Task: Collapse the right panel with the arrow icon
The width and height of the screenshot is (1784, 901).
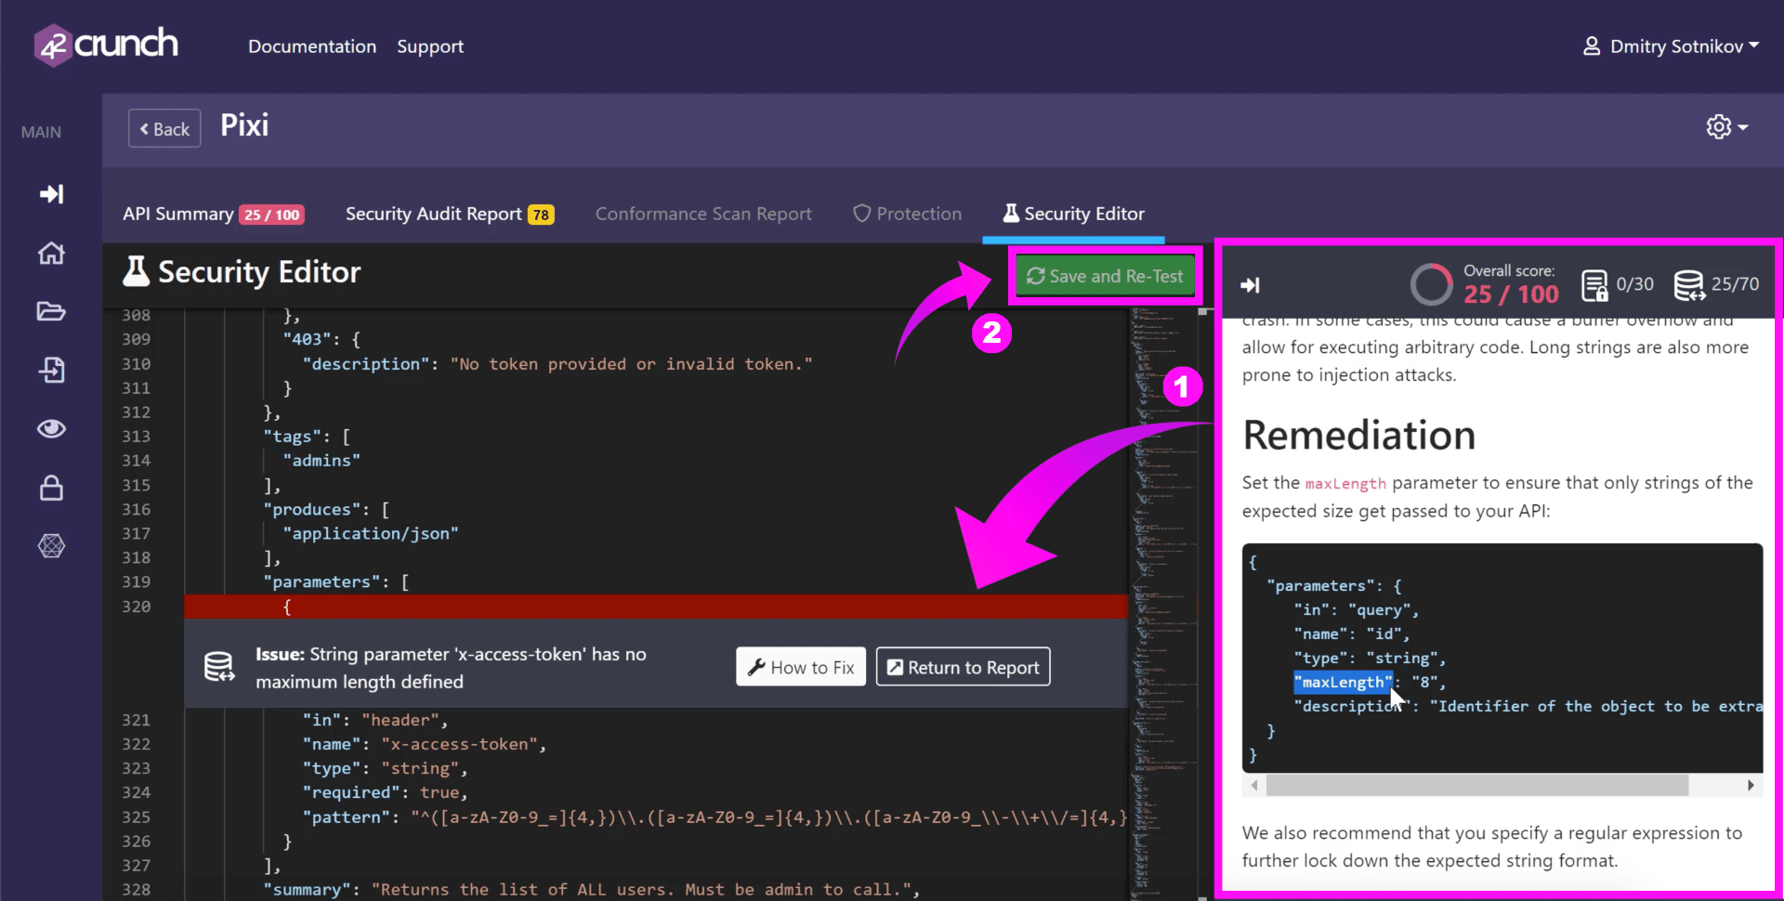Action: [x=1250, y=285]
